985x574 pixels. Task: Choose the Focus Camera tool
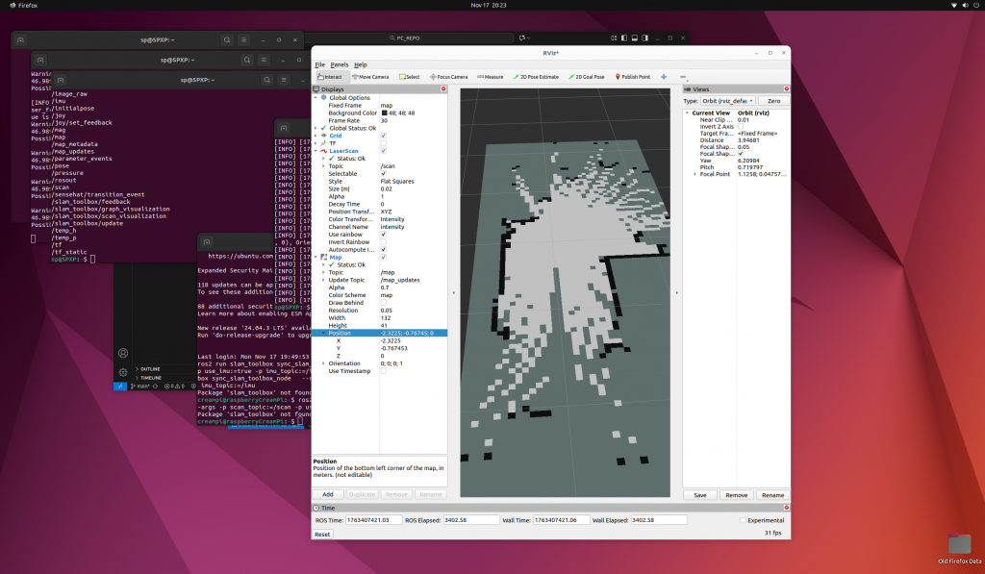(449, 77)
